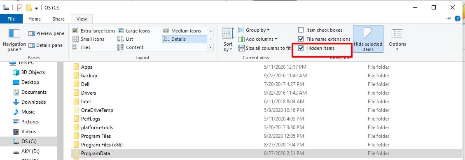
Task: Select the Program Files (x86) folder
Action: click(x=102, y=145)
